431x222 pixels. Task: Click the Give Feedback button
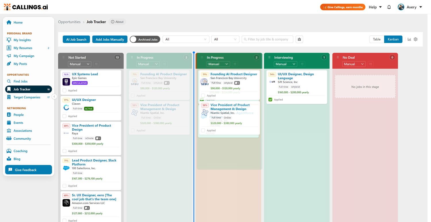point(28,170)
